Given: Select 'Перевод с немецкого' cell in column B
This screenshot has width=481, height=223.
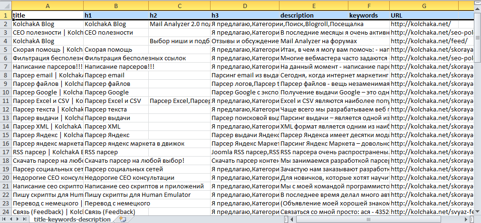Looking at the screenshot, I should pos(116,204).
